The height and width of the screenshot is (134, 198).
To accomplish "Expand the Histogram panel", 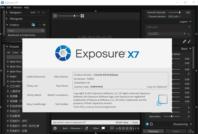I will [7, 19].
